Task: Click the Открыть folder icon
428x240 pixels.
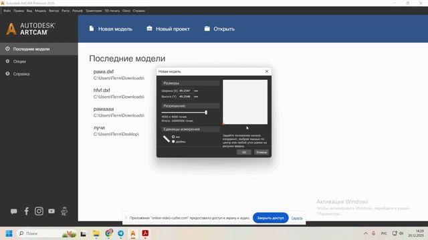Action: point(207,29)
